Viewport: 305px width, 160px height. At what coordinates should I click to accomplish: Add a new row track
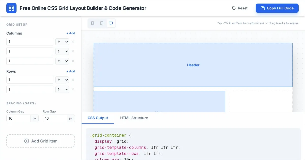(x=71, y=71)
